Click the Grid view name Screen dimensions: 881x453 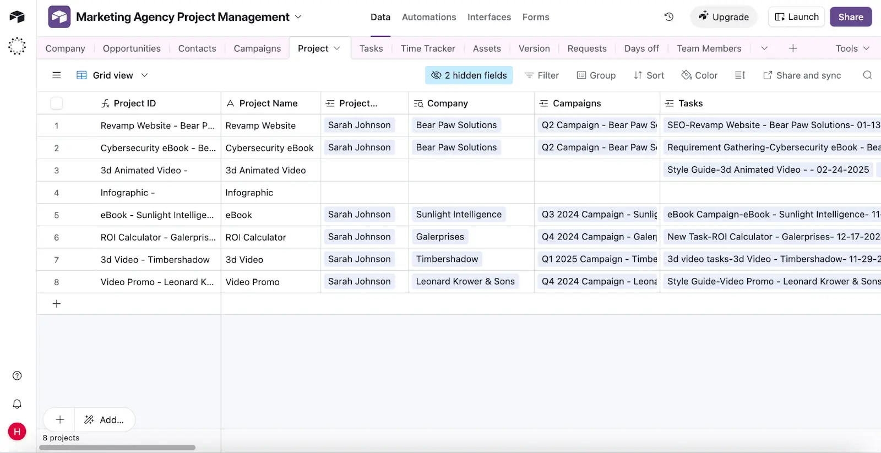(113, 75)
